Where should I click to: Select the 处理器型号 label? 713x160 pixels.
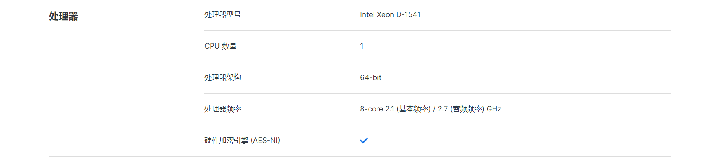tap(223, 15)
